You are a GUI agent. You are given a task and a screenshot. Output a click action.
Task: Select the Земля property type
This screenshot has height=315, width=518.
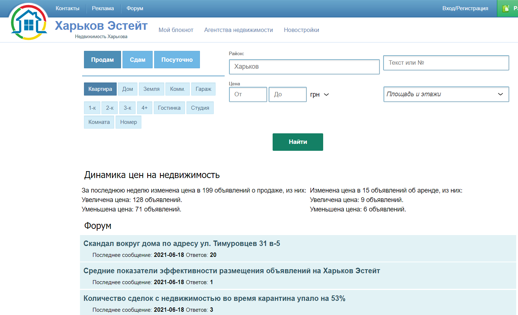click(x=152, y=89)
